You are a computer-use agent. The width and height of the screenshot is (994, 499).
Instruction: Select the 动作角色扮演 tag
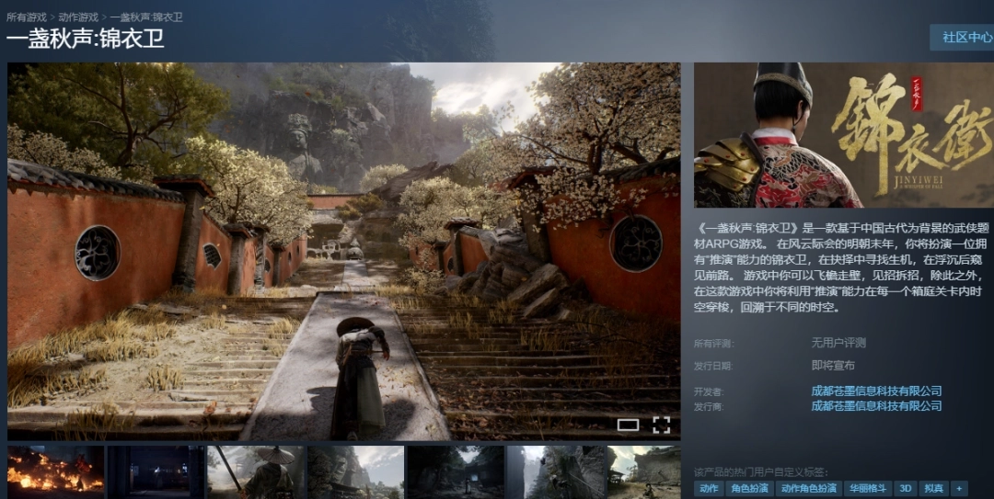809,489
